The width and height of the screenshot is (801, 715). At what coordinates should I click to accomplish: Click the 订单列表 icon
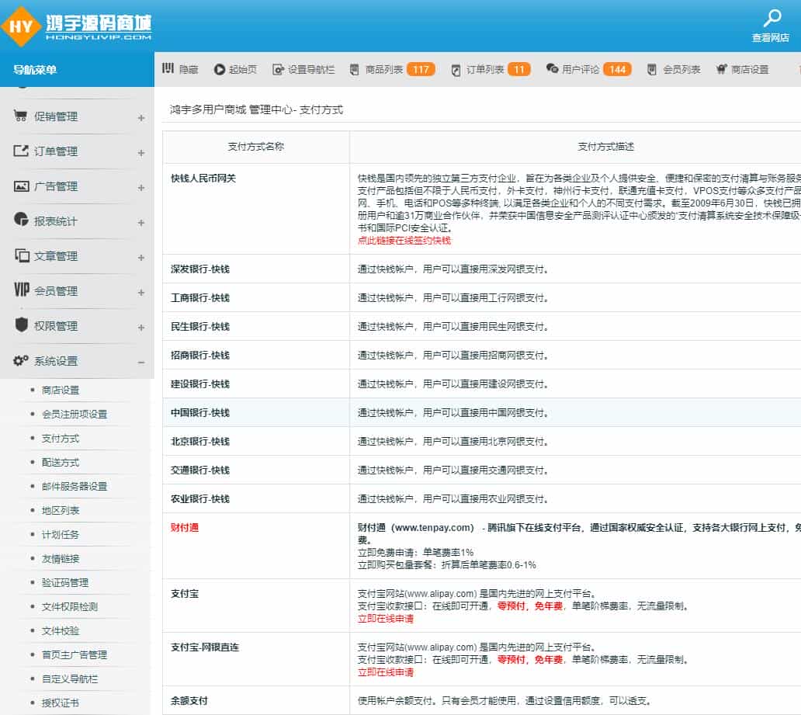pyautogui.click(x=456, y=70)
